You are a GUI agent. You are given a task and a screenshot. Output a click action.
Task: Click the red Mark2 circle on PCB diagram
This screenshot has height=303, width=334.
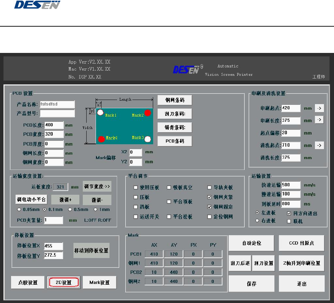pos(148,113)
